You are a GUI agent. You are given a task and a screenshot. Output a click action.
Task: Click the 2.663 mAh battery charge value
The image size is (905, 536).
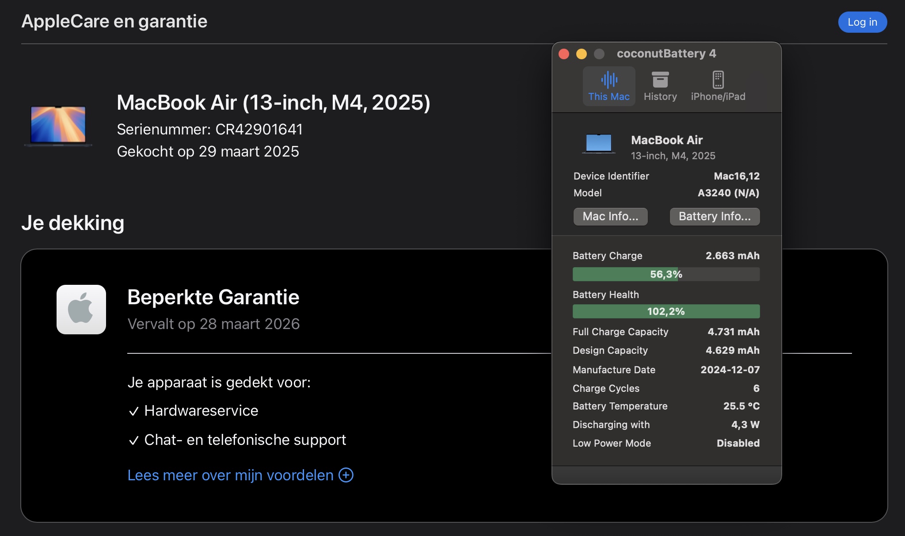(732, 256)
